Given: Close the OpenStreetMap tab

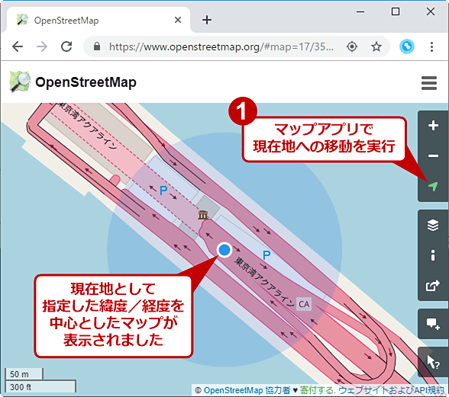Looking at the screenshot, I should 178,20.
